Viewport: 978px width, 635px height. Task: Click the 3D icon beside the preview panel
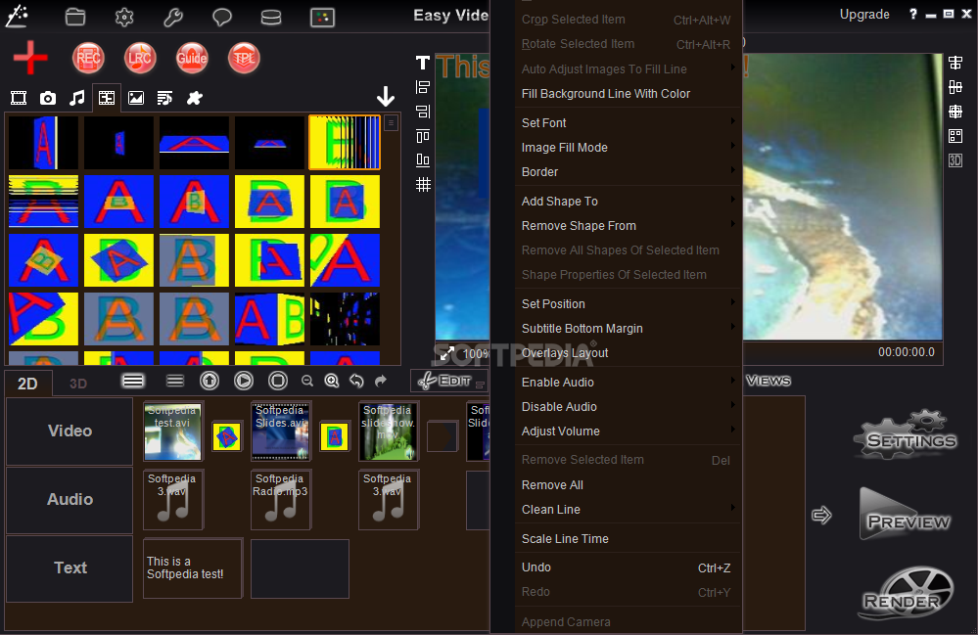955,160
